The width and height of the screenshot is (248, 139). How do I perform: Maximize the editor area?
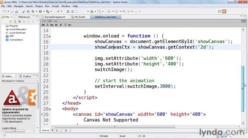(x=245, y=16)
